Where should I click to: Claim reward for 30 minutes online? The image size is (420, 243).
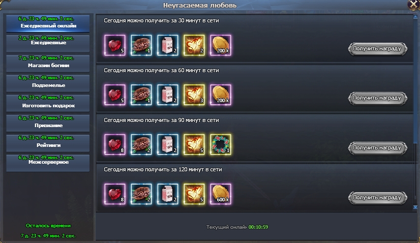[x=377, y=49]
